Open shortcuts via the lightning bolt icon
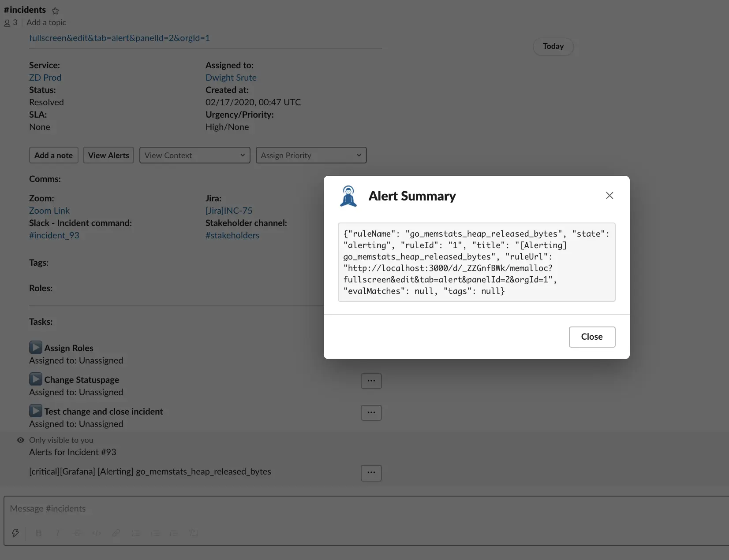 point(16,533)
